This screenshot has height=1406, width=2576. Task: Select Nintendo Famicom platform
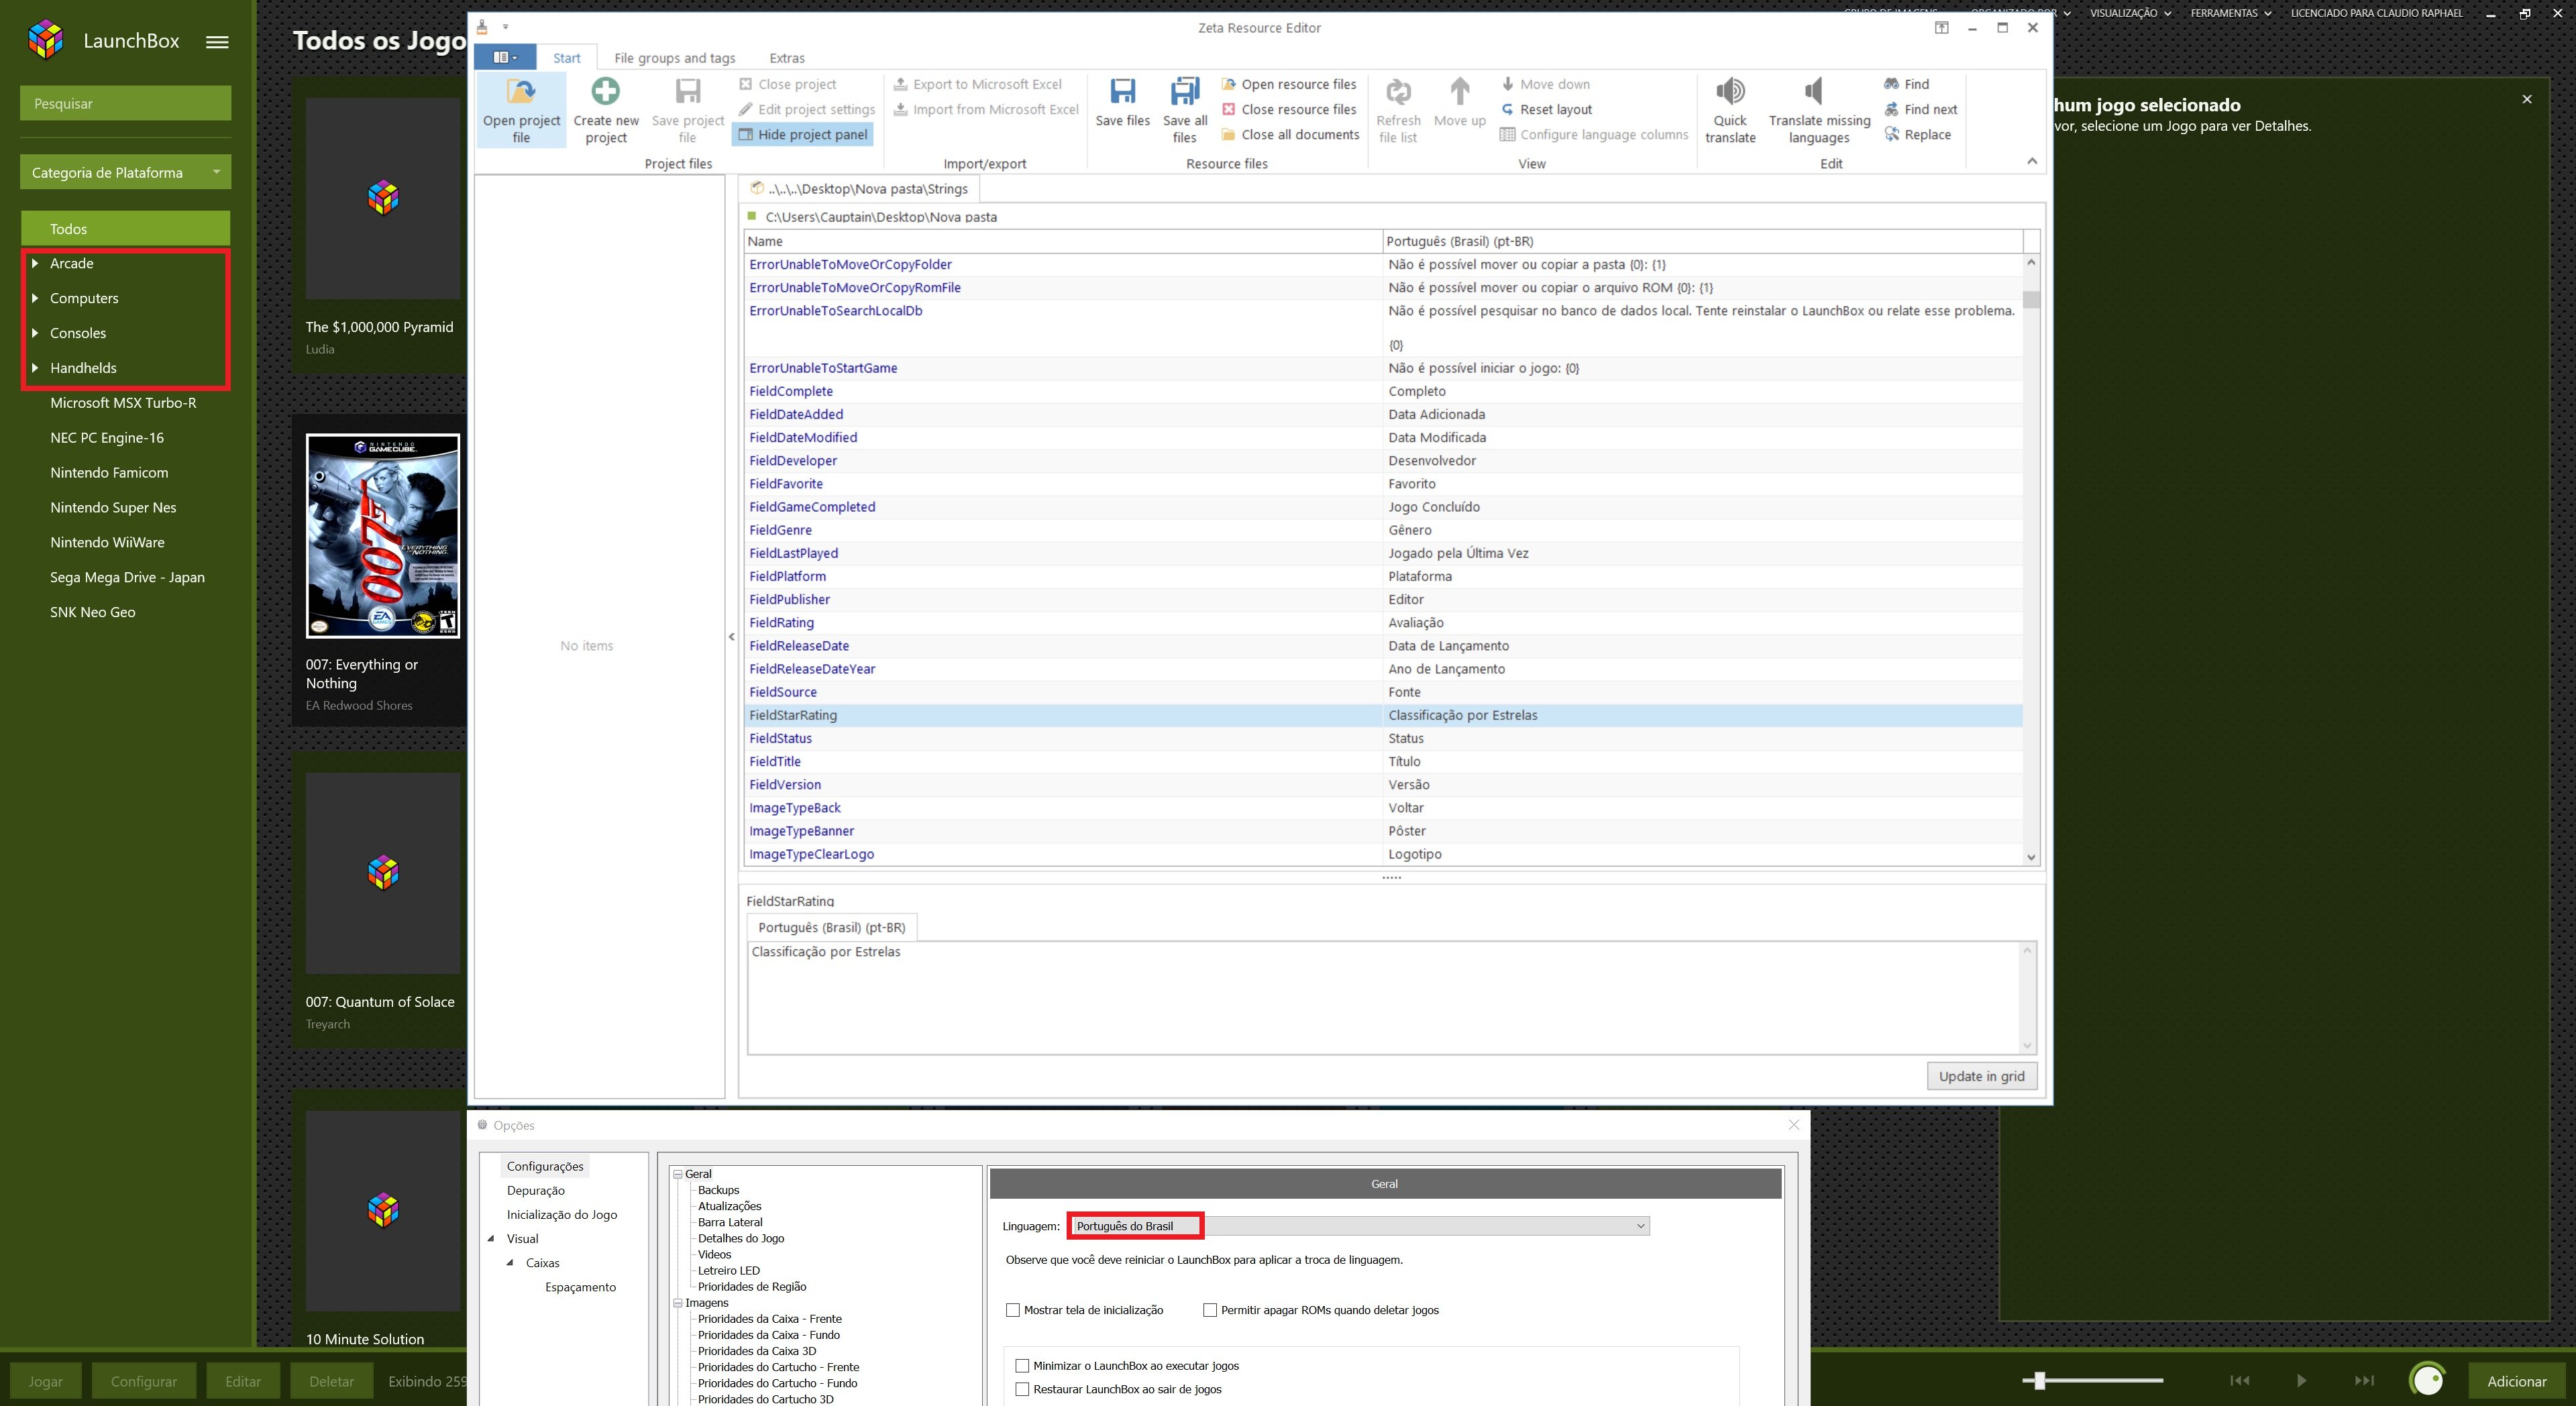[x=109, y=472]
